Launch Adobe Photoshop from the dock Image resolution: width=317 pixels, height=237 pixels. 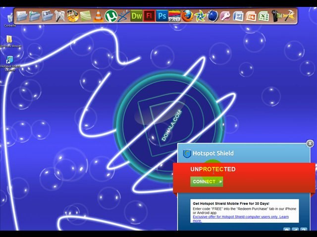(x=162, y=16)
